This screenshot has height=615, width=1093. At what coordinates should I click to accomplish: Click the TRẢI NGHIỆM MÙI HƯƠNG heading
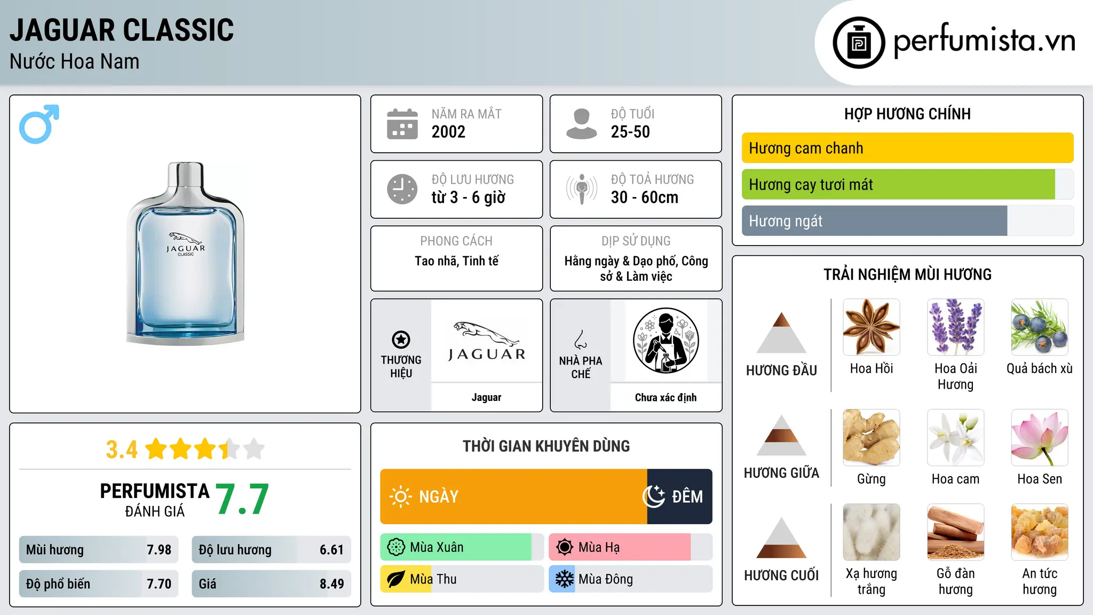[907, 274]
